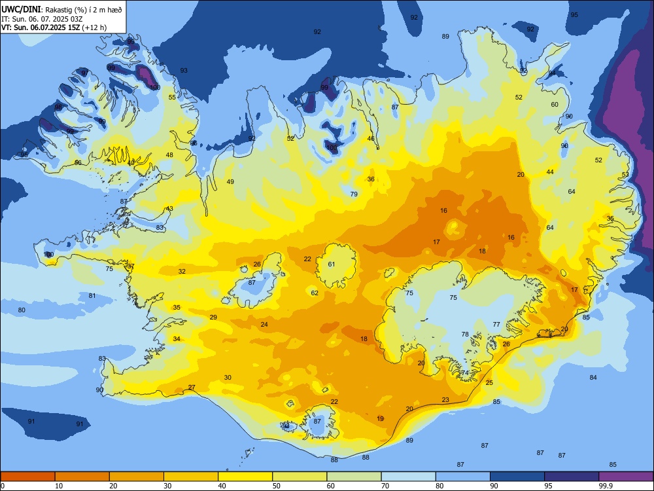Click the humidity value 19 on the map
The height and width of the screenshot is (491, 654).
tap(381, 419)
